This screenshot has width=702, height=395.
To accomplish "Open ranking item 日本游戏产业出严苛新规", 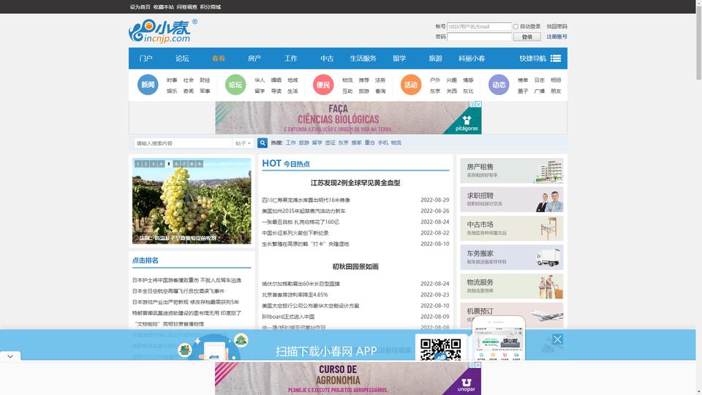I will 185,302.
